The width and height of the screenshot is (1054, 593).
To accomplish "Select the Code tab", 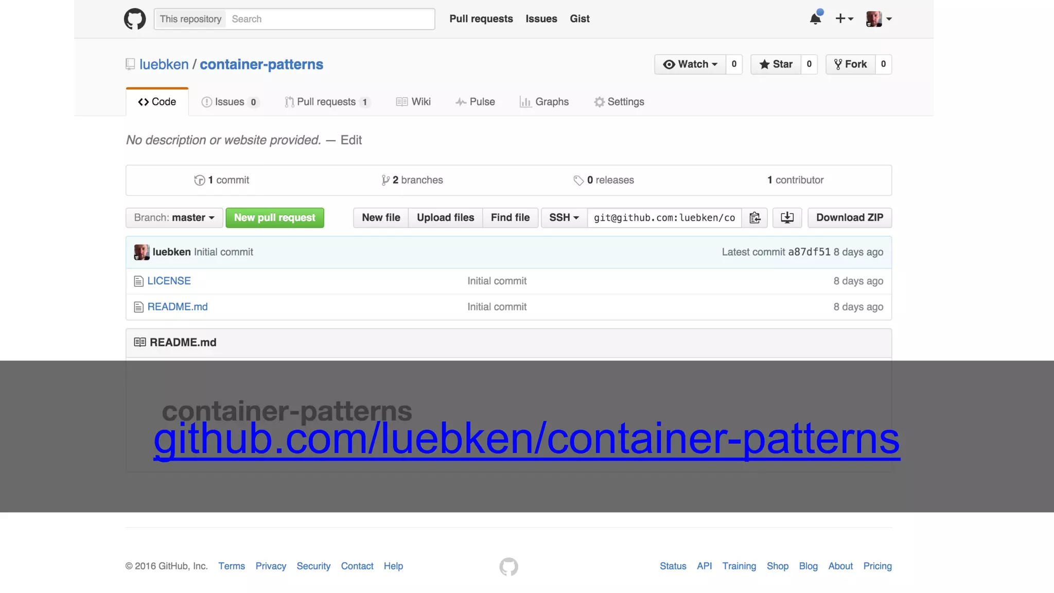I will [x=157, y=102].
